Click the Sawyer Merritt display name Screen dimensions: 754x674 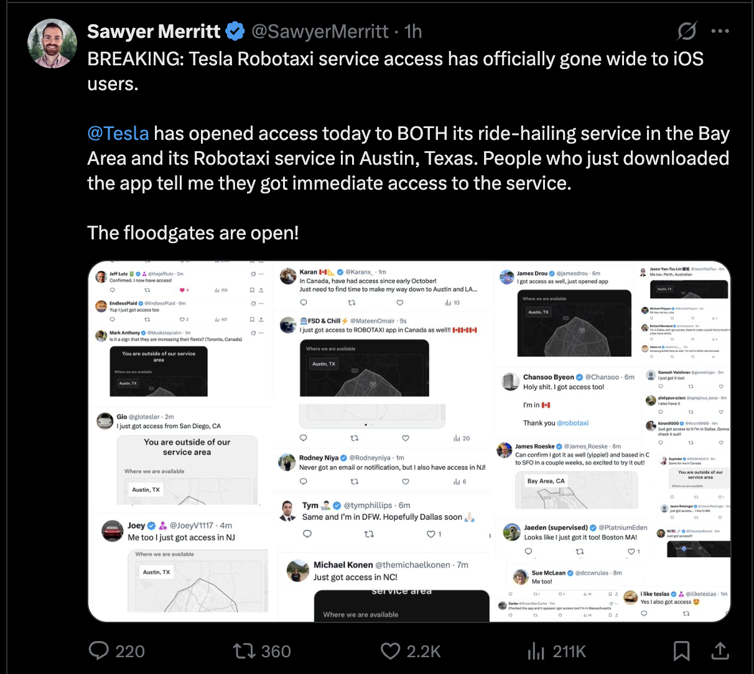click(154, 31)
